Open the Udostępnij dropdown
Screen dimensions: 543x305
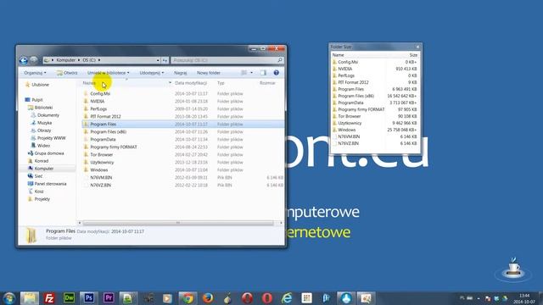point(152,73)
